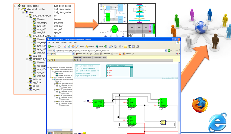Click the History icon in the toolbar
Viewport: 231px width, 134px height.
pos(106,46)
